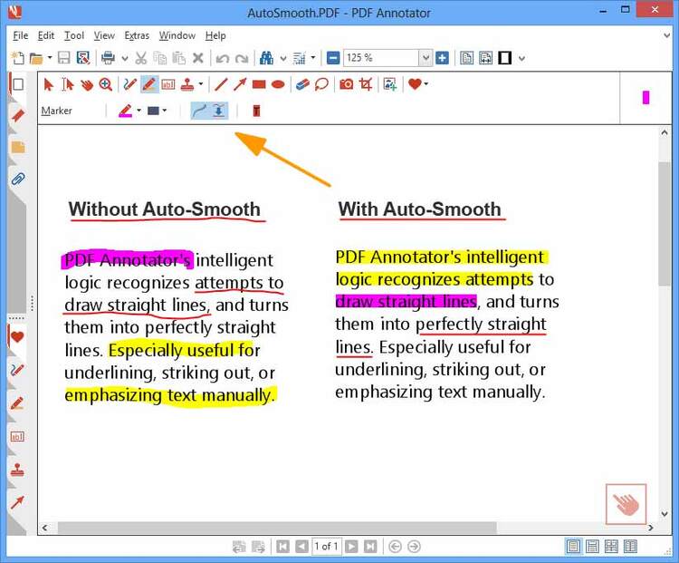Expand the view toolbar overflow chevron
This screenshot has width=679, height=563.
coord(521,58)
